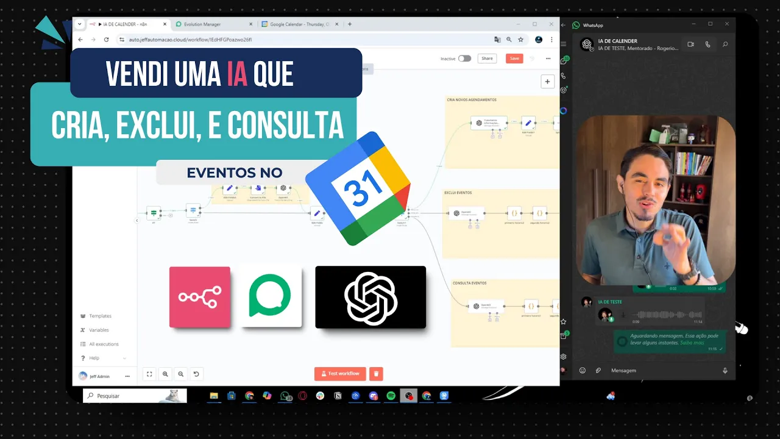Screen dimensions: 780x439
Task: Open Notion from the taskbar
Action: [x=338, y=396]
